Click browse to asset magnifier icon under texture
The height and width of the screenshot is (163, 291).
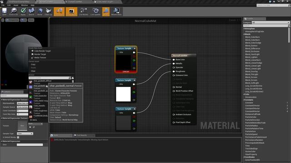coord(34,127)
